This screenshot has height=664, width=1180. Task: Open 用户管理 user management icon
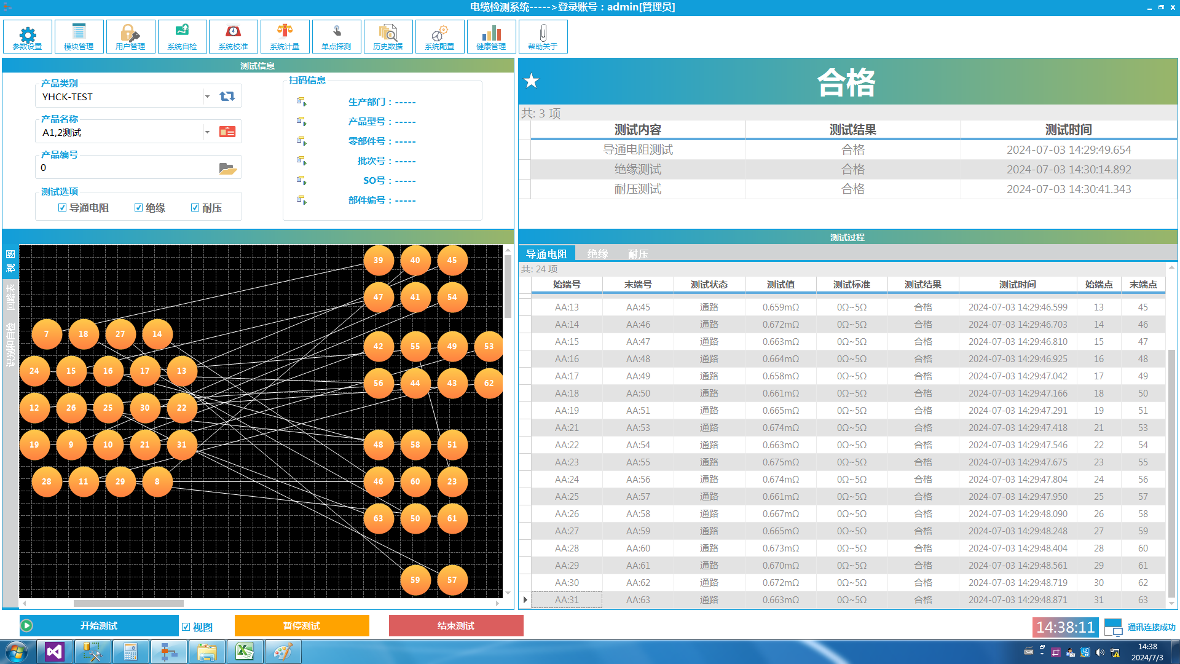click(x=130, y=36)
